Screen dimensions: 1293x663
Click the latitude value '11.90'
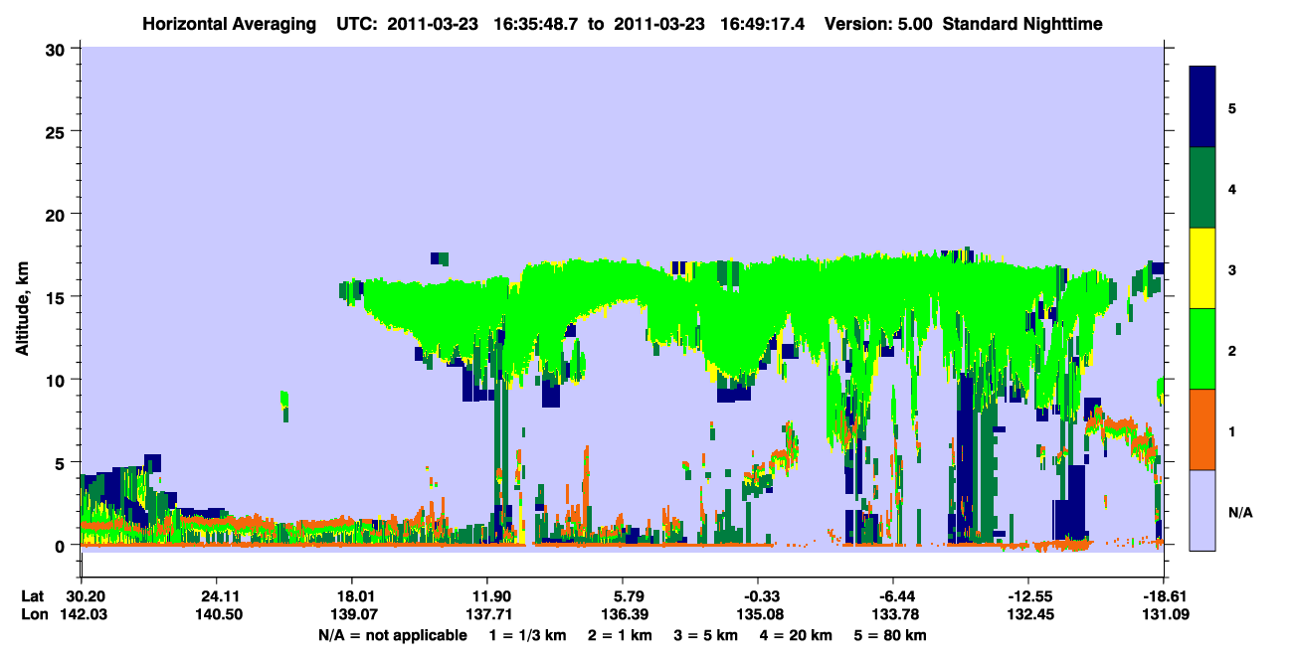click(487, 596)
